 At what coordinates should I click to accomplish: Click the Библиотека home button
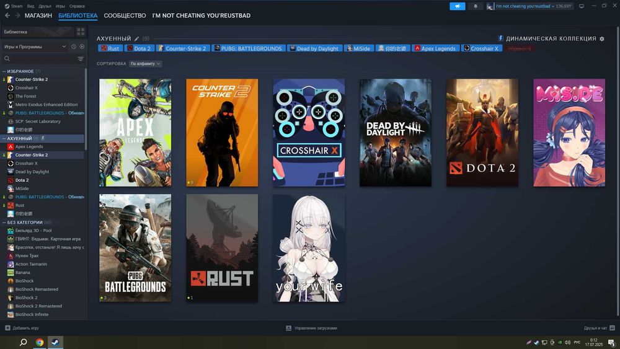tap(38, 32)
